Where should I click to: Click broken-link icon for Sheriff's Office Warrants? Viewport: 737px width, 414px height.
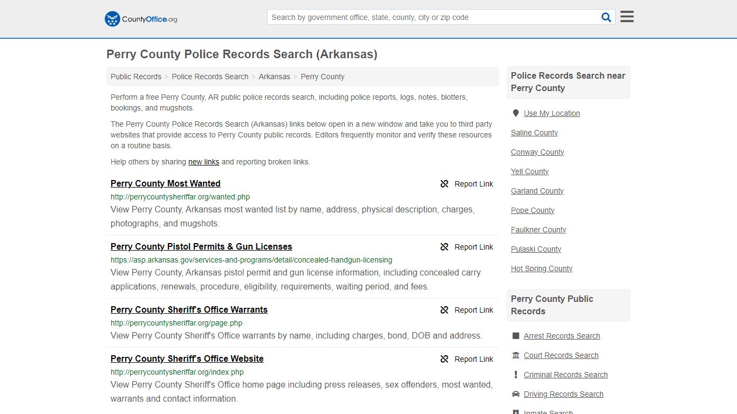click(445, 310)
